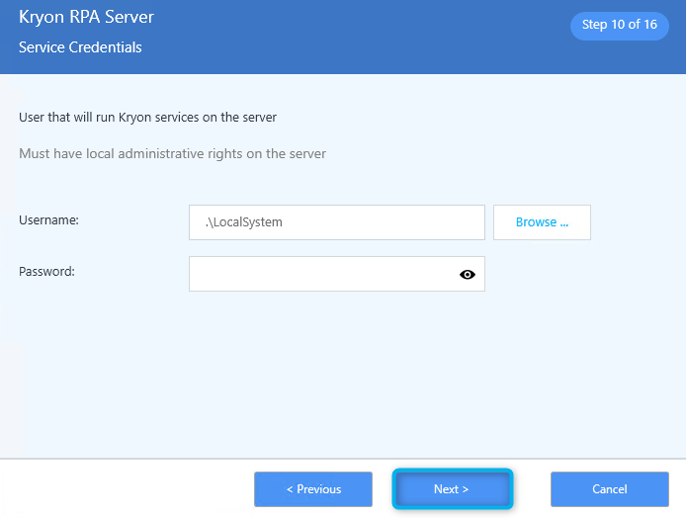The image size is (686, 518).
Task: Click 'User that will run Kryon services' text
Action: tap(147, 118)
